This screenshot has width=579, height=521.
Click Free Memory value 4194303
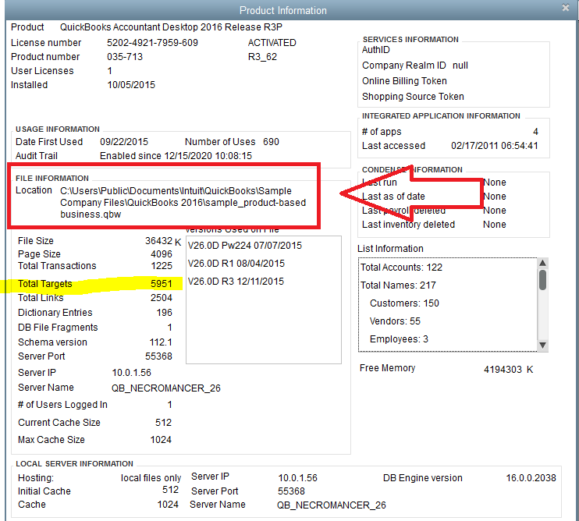[503, 370]
